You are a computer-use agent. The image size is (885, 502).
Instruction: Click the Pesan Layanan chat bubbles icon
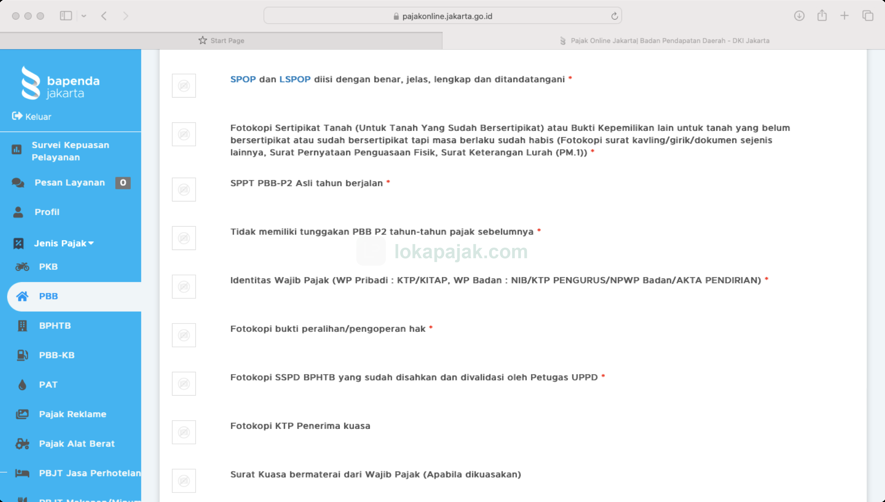point(18,182)
